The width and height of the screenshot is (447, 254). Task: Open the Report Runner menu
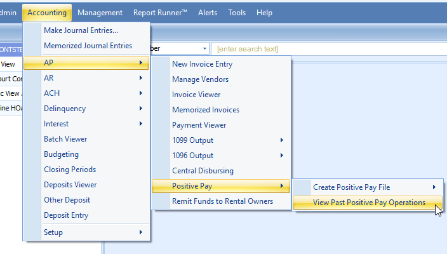tap(160, 13)
